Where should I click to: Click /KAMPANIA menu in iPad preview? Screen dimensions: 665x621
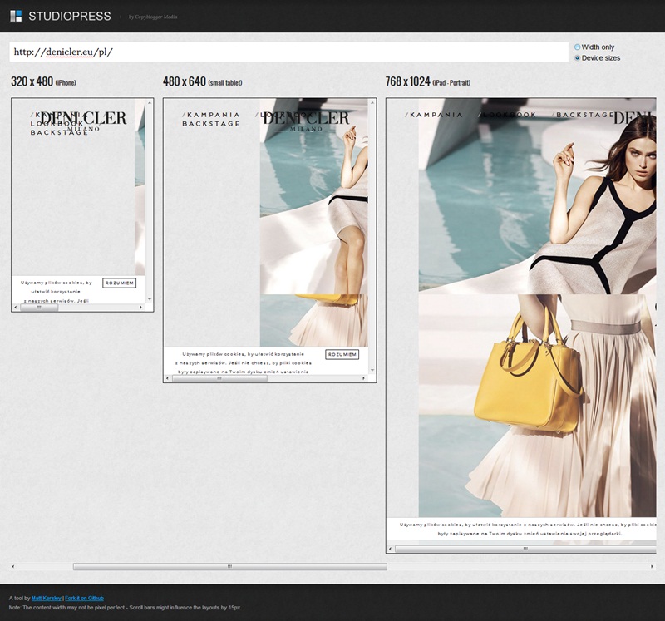[x=433, y=115]
